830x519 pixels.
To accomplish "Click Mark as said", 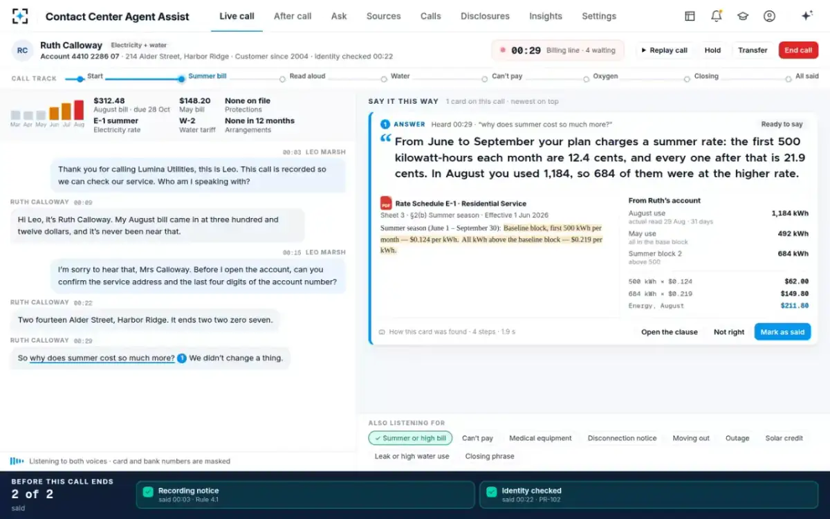I will point(782,332).
